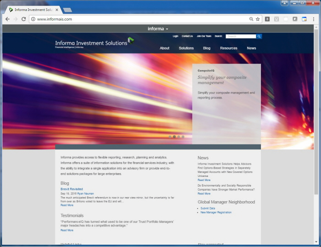This screenshot has width=321, height=247.
Task: Click the 'Financial intelligence | informa' tagline
Action: (69, 47)
